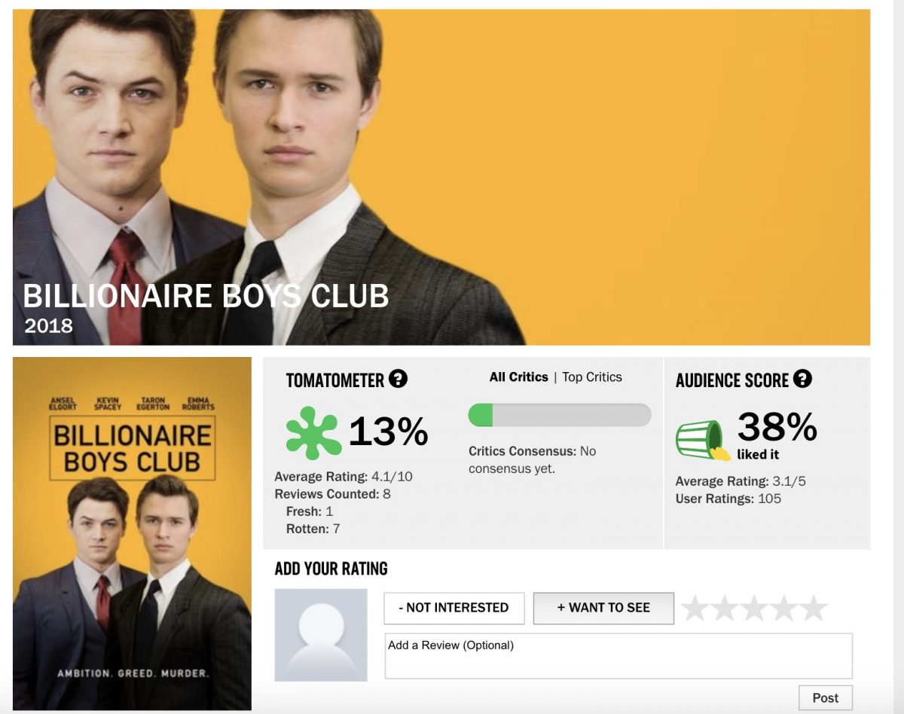Click the Billionaire Boys Club hero title
Viewport: 904px width, 714px height.
206,296
